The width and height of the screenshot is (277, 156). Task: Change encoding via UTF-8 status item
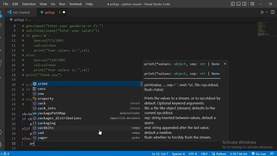[x=193, y=154]
